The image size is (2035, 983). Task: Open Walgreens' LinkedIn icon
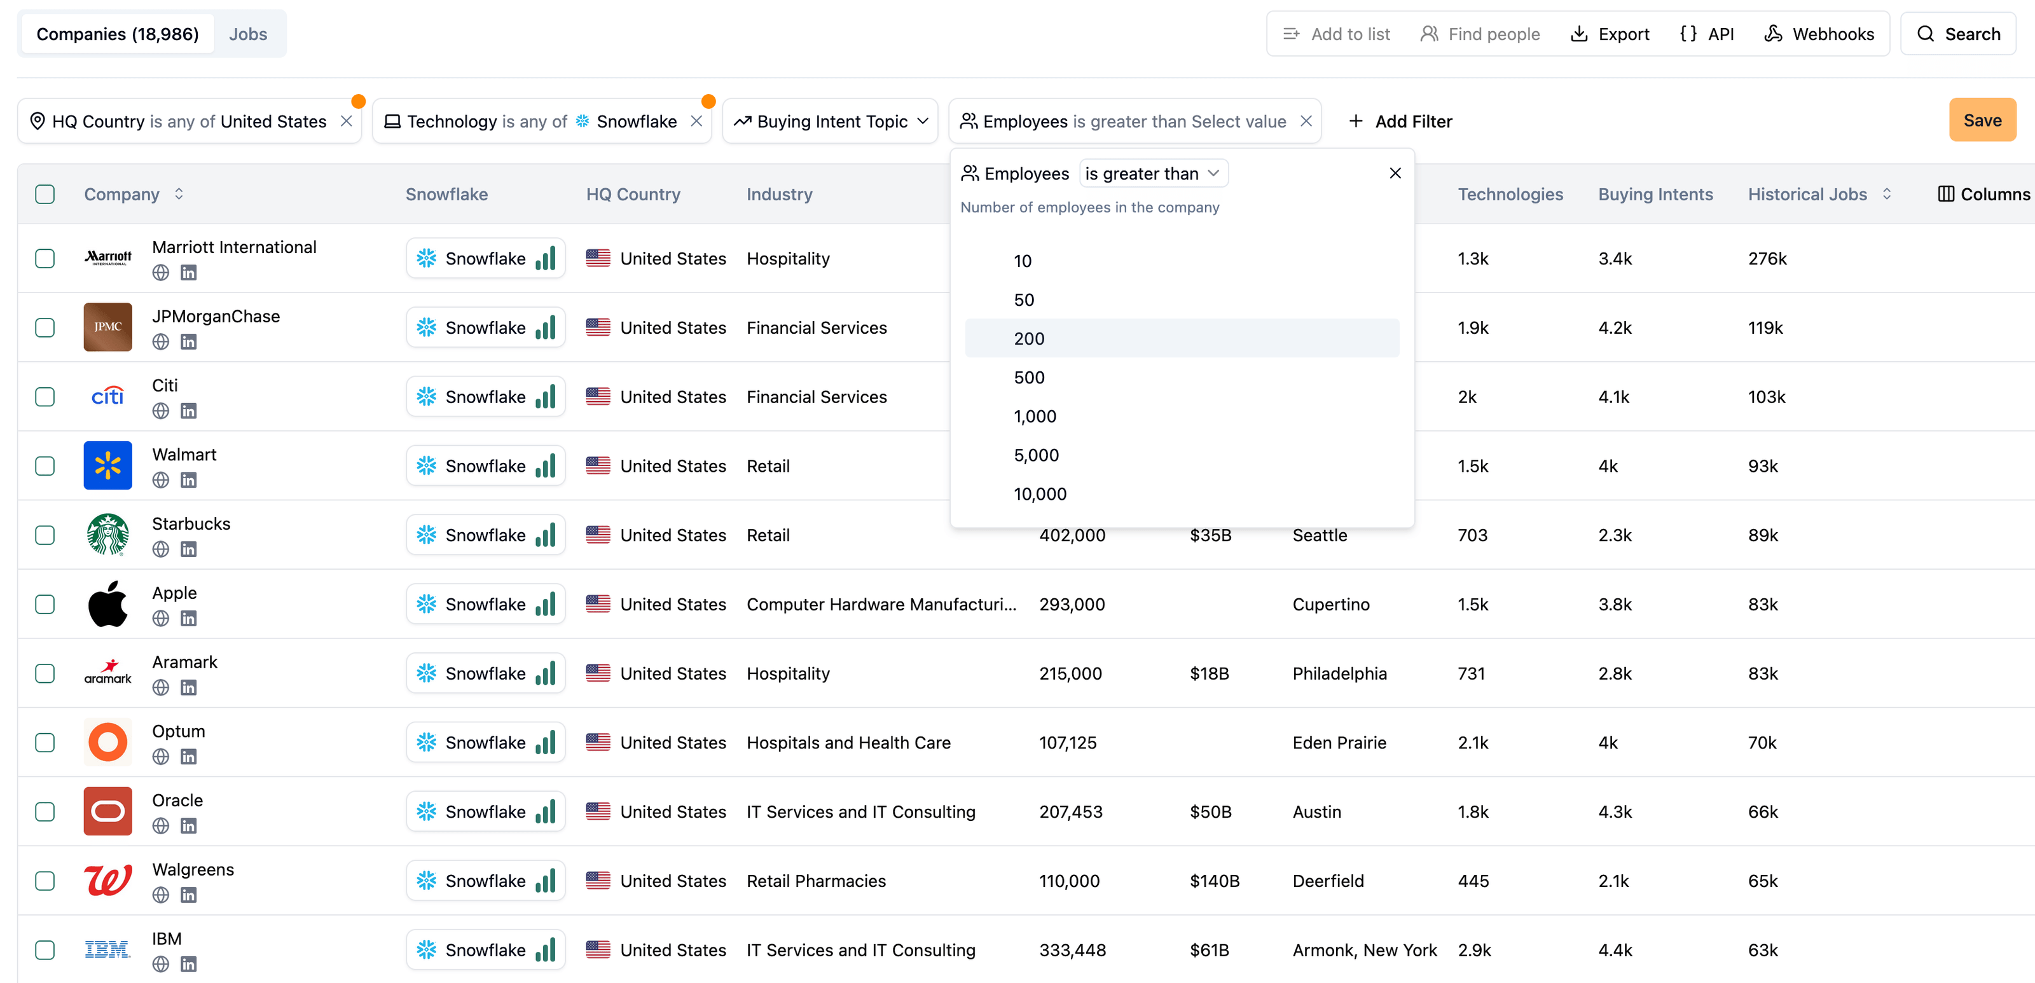click(188, 895)
